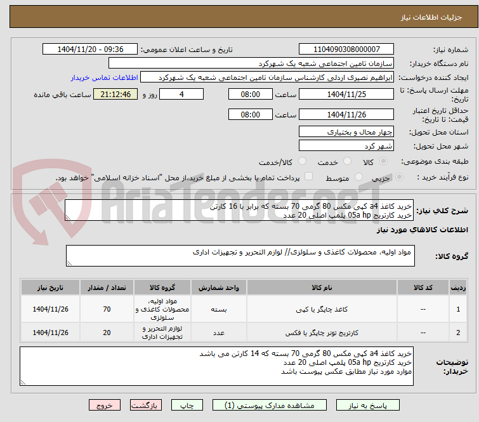Click the پاسخ به نیاز button
Screen dimensions: 479x422
(x=367, y=406)
